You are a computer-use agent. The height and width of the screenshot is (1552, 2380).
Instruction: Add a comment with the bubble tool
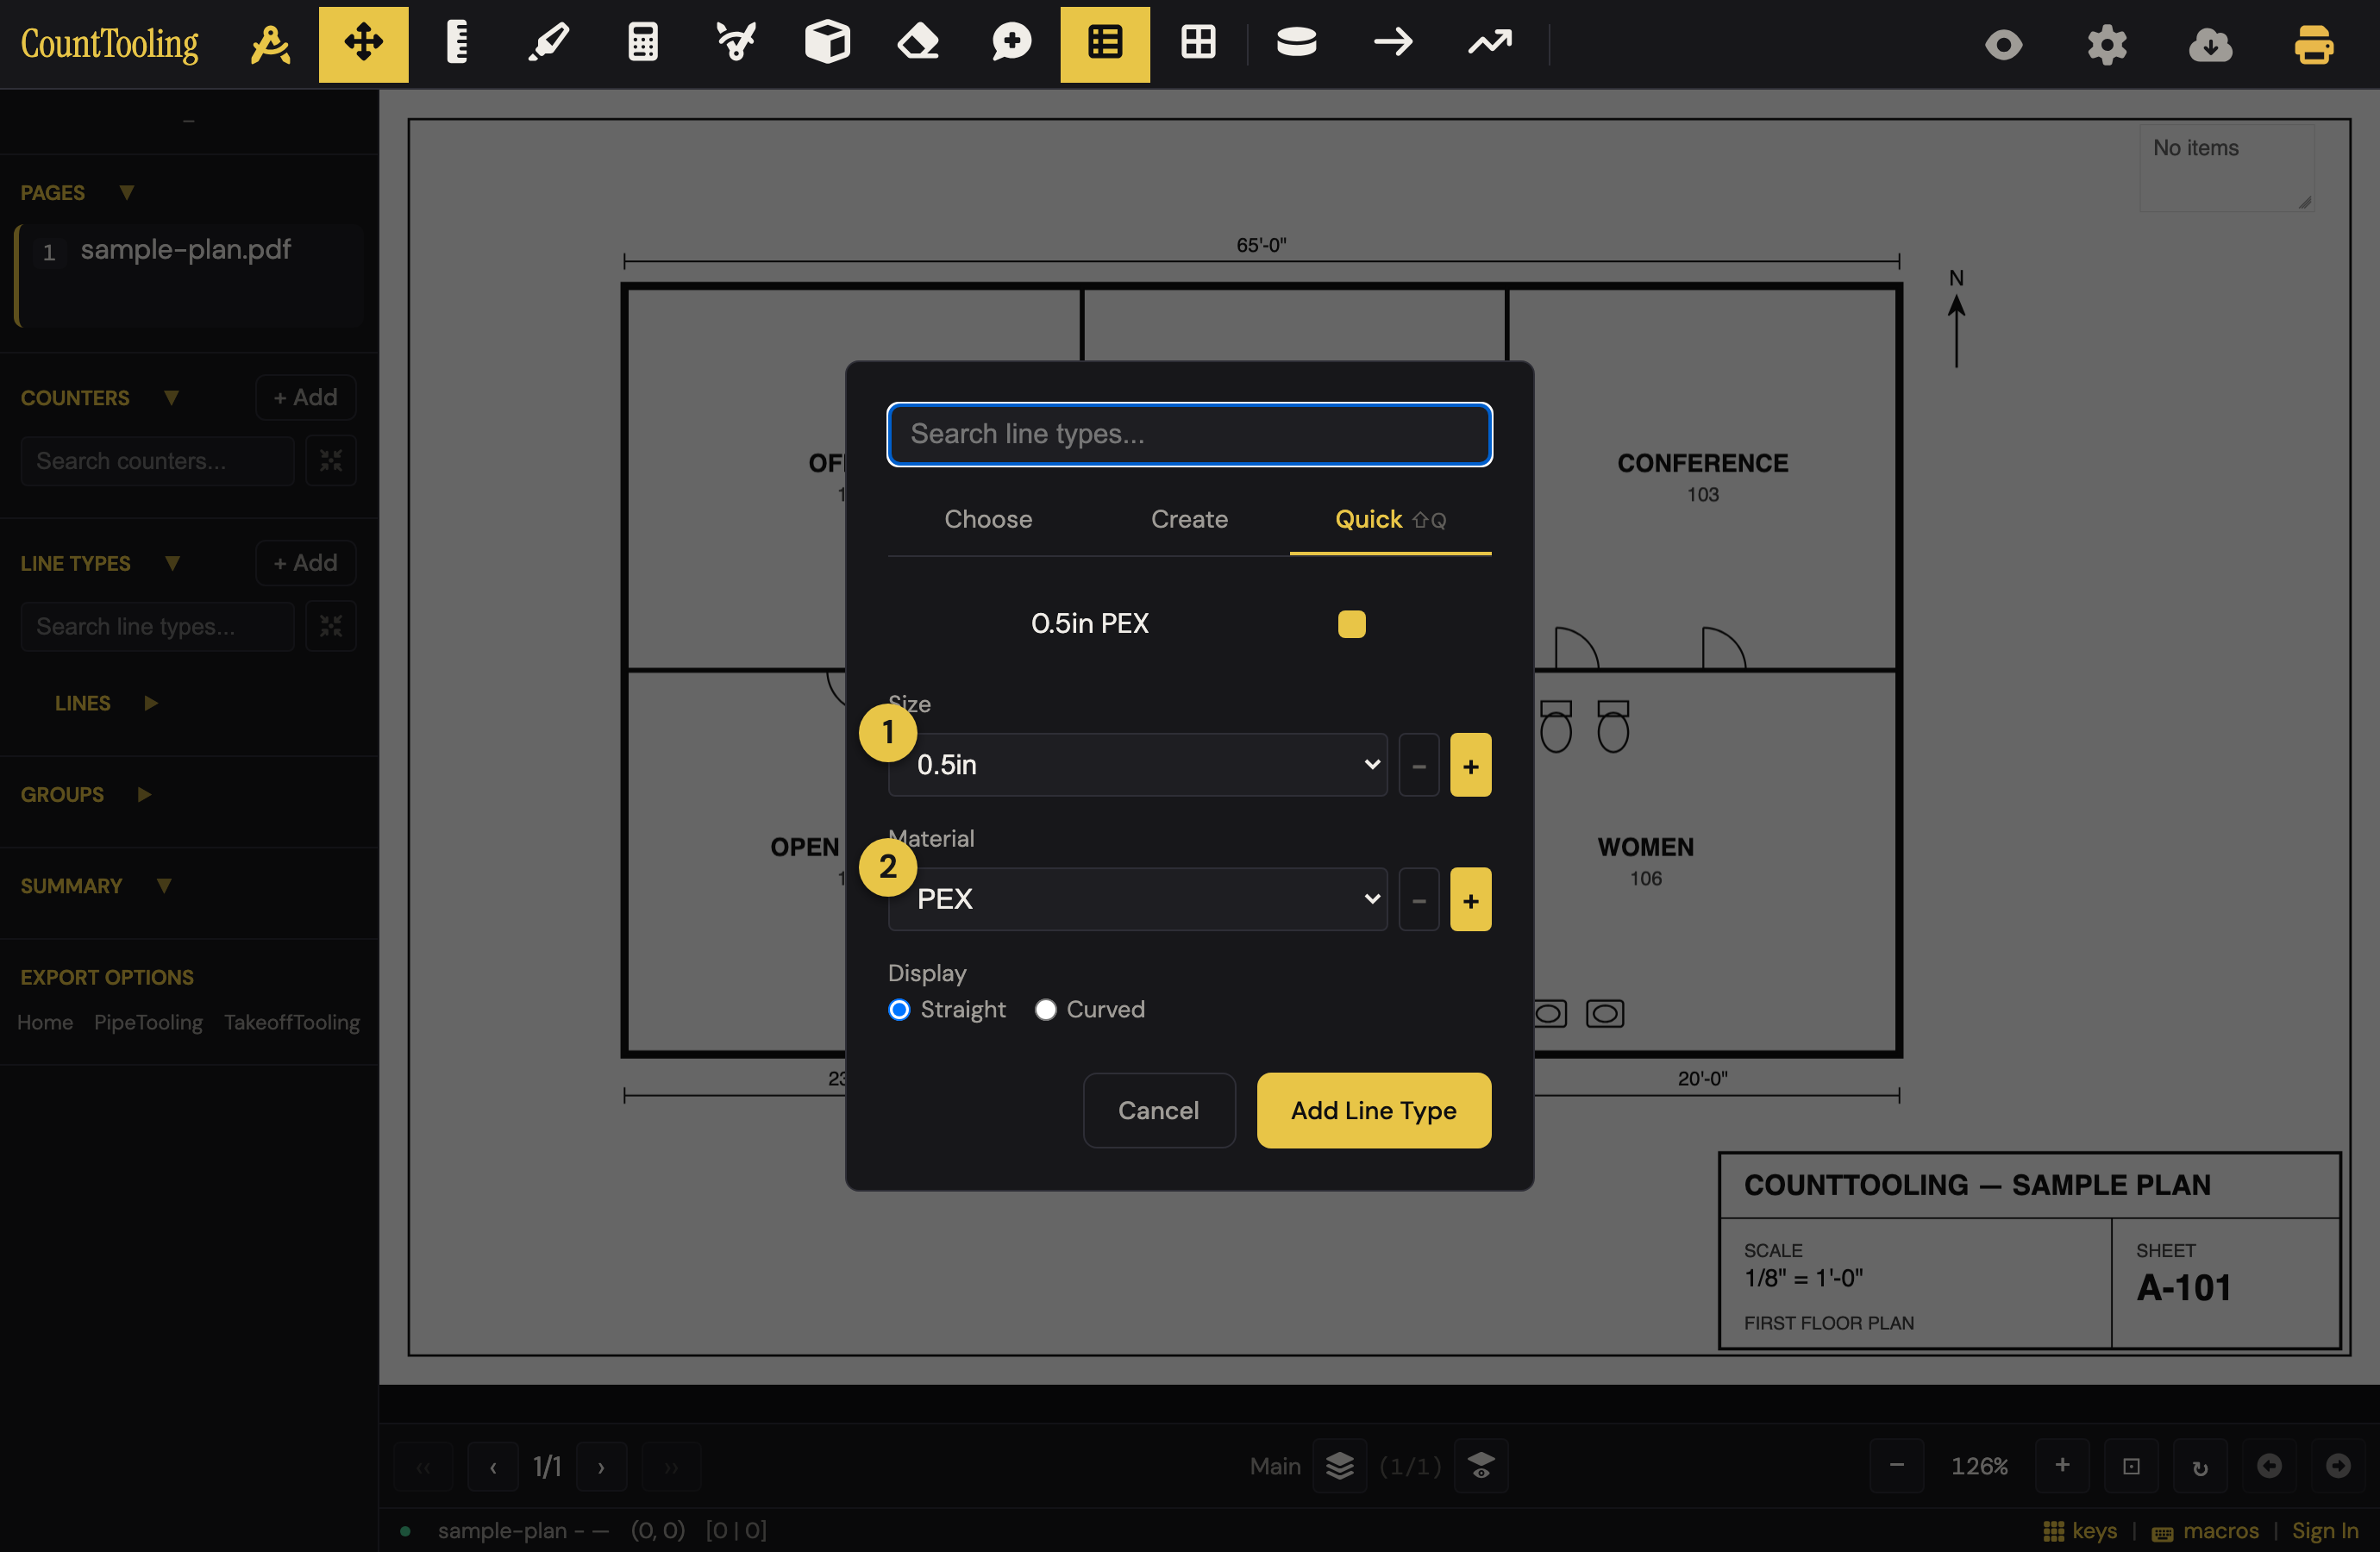click(x=1011, y=44)
